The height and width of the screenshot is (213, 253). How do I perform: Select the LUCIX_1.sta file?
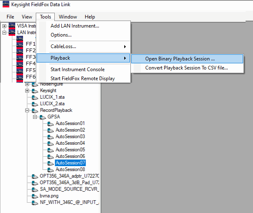click(52, 97)
